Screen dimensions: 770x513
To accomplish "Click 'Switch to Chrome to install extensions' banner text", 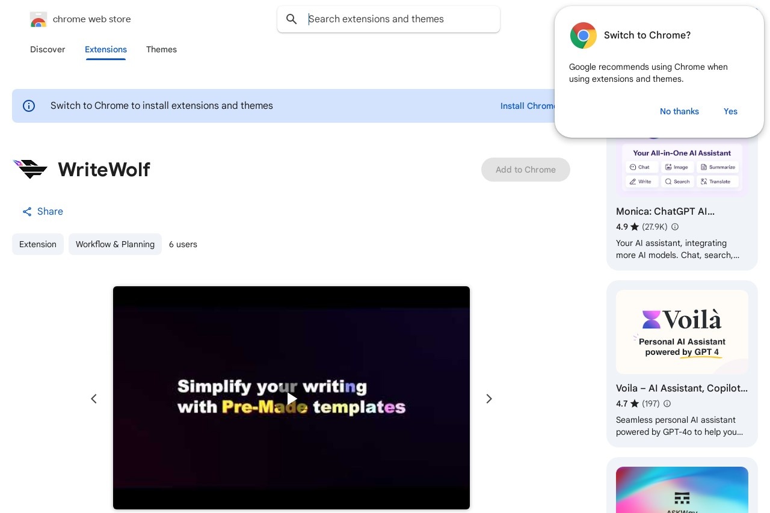I will coord(162,106).
